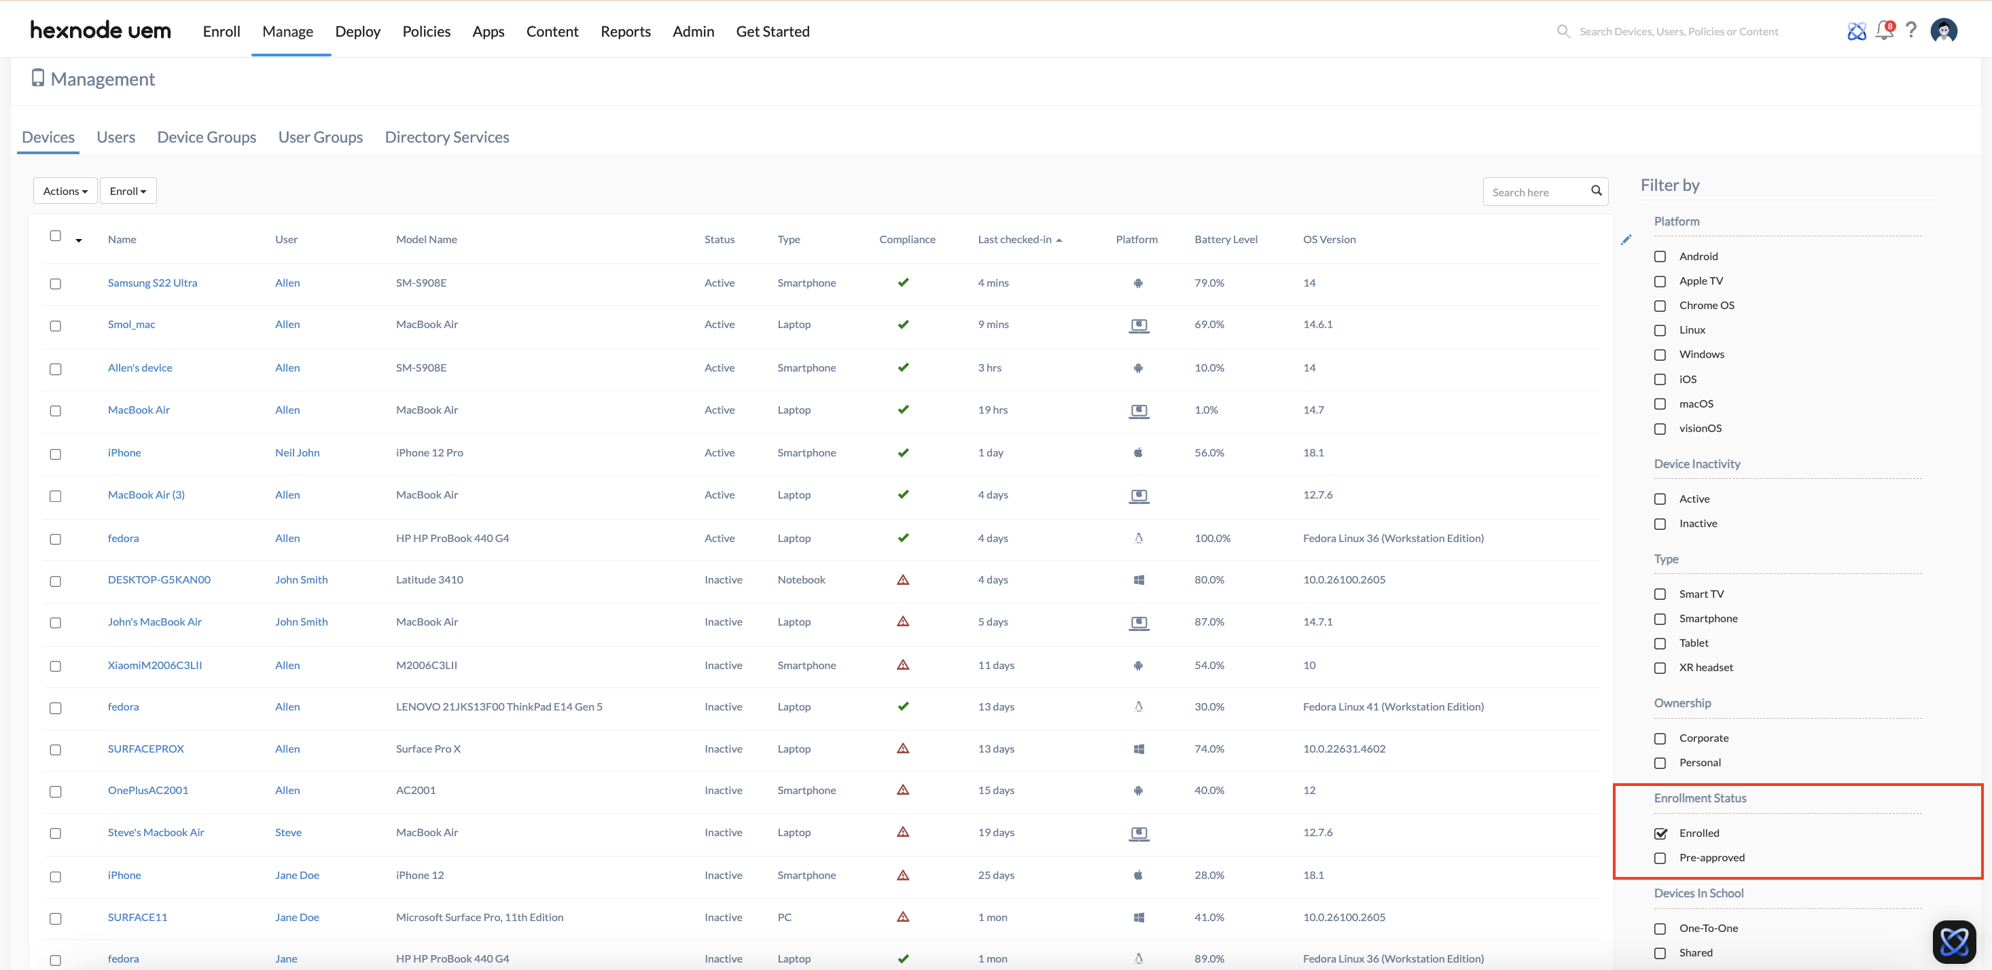This screenshot has width=1992, height=970.
Task: Click warning triangle in SURFACEPROX row
Action: pos(902,748)
